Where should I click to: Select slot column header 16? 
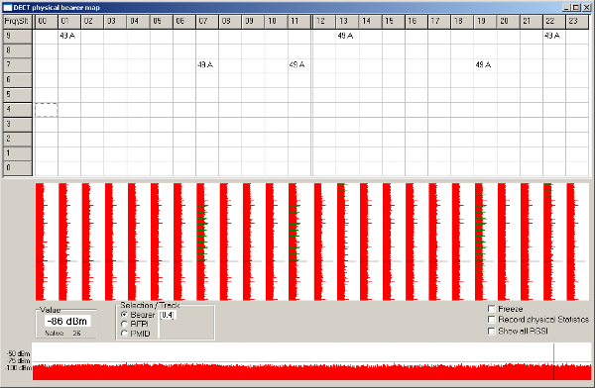416,22
